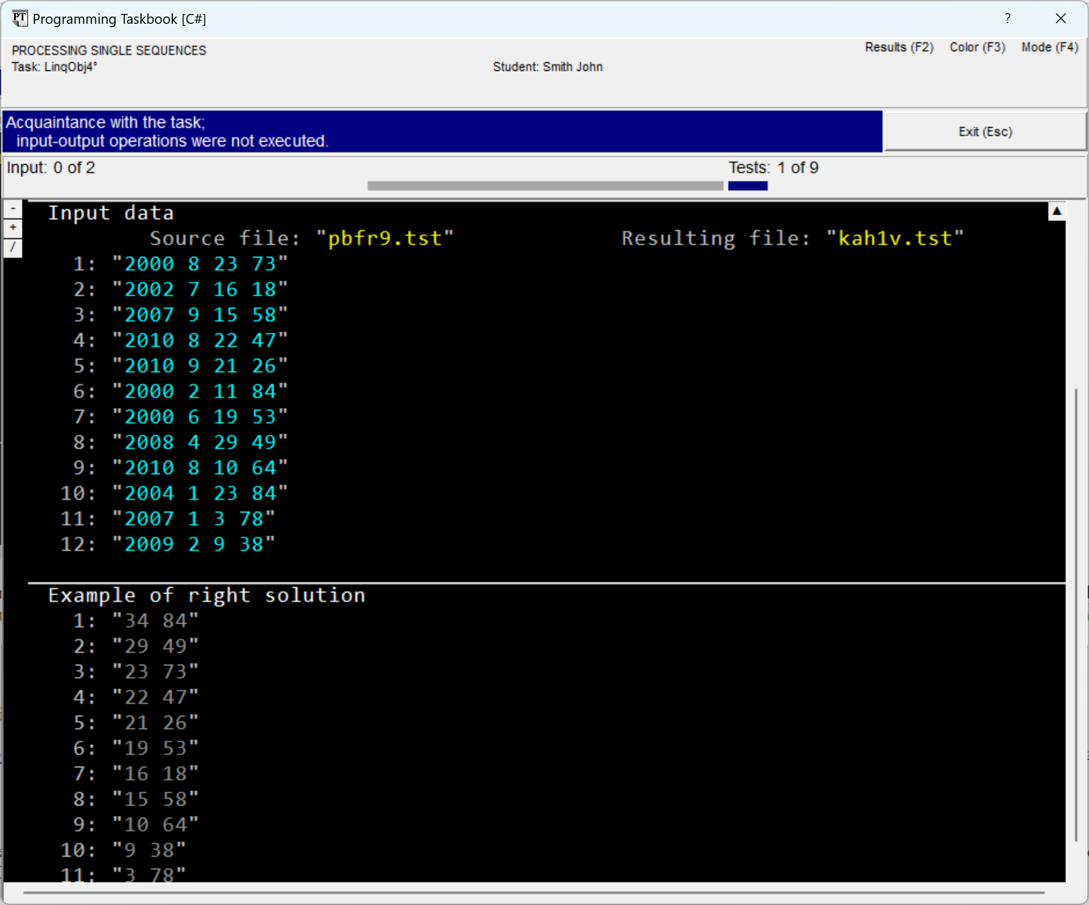
Task: Click the blue acquaintance status message banner
Action: point(442,132)
